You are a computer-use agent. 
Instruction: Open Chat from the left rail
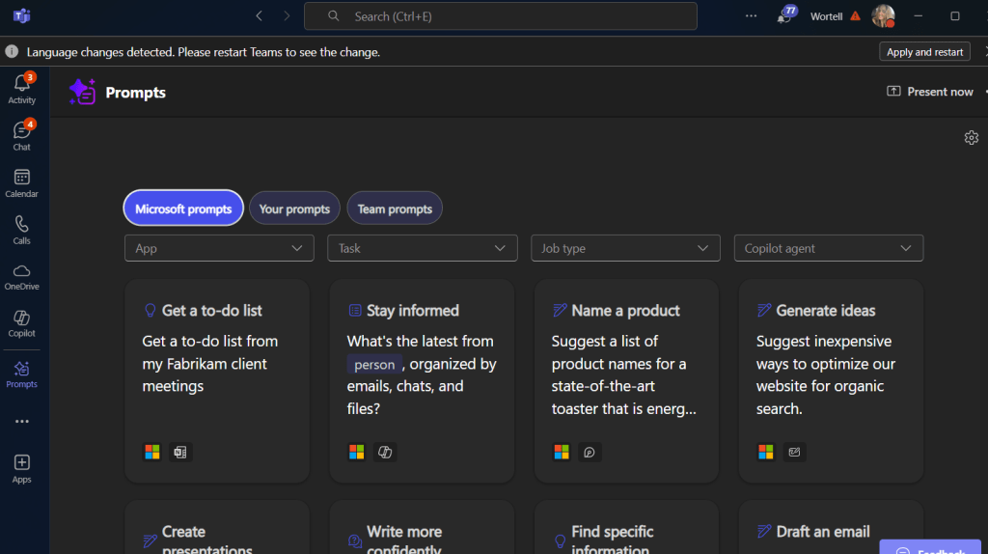coord(21,135)
